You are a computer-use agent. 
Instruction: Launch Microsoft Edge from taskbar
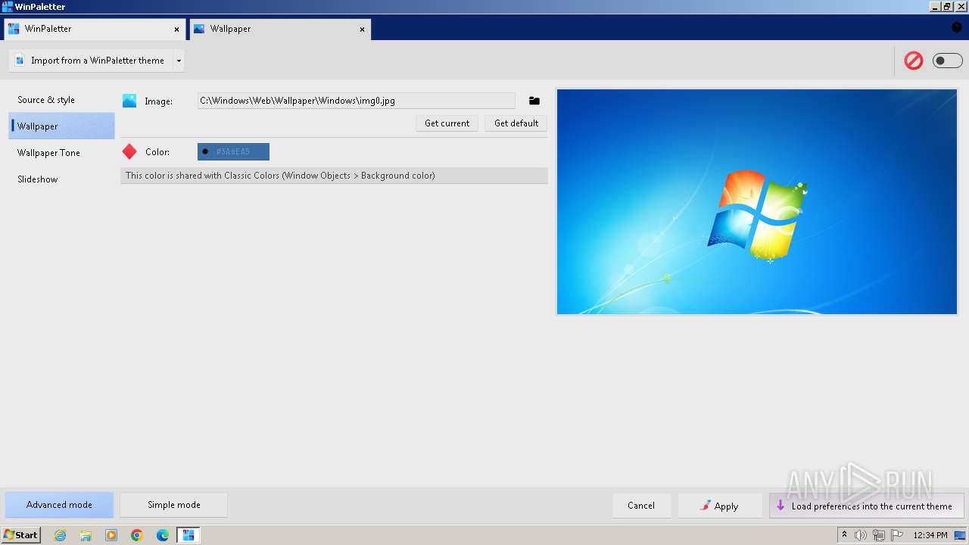(163, 535)
